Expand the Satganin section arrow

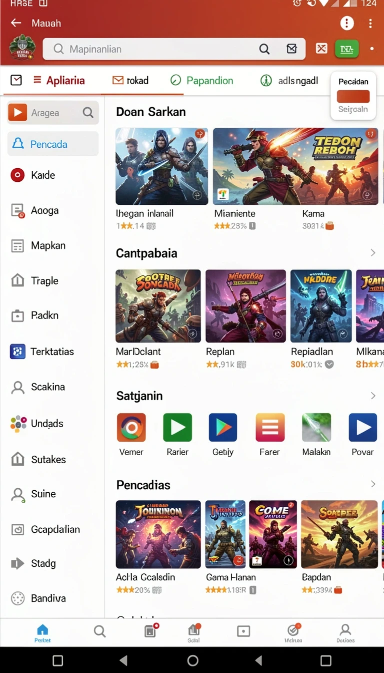[x=373, y=396]
